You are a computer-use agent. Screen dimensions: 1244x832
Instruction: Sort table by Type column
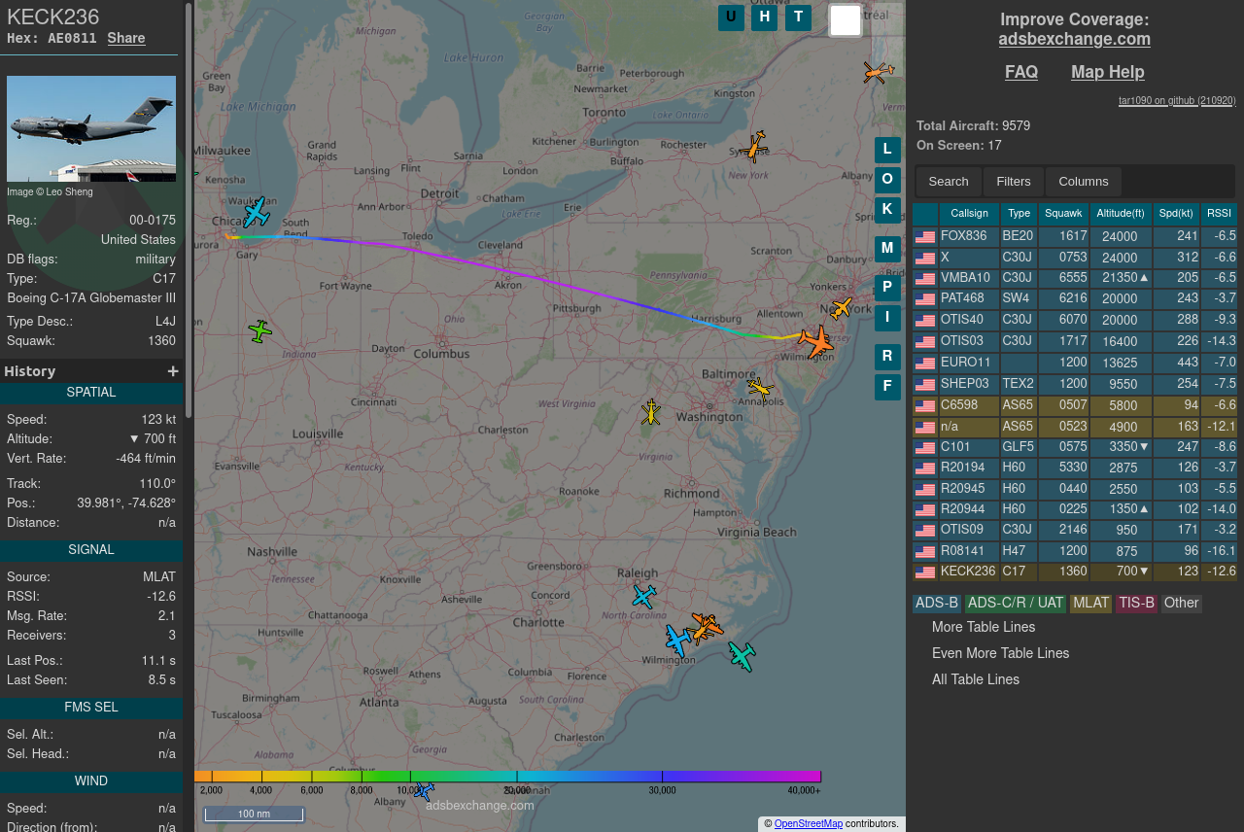tap(1019, 214)
